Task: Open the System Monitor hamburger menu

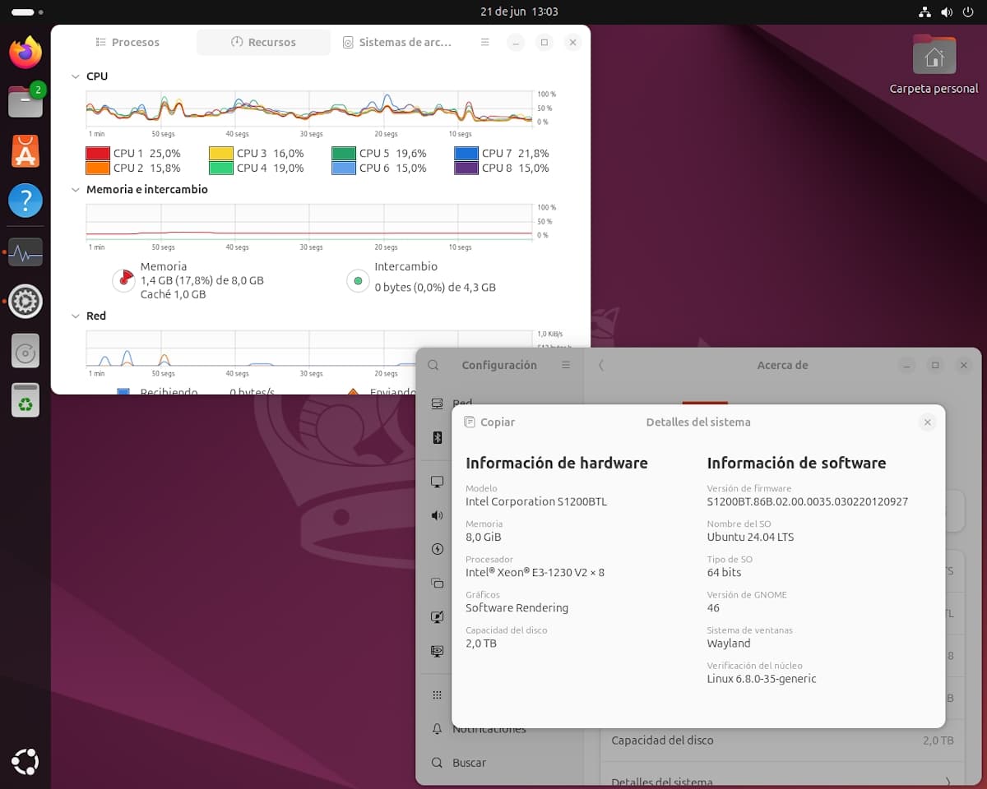Action: click(x=485, y=42)
